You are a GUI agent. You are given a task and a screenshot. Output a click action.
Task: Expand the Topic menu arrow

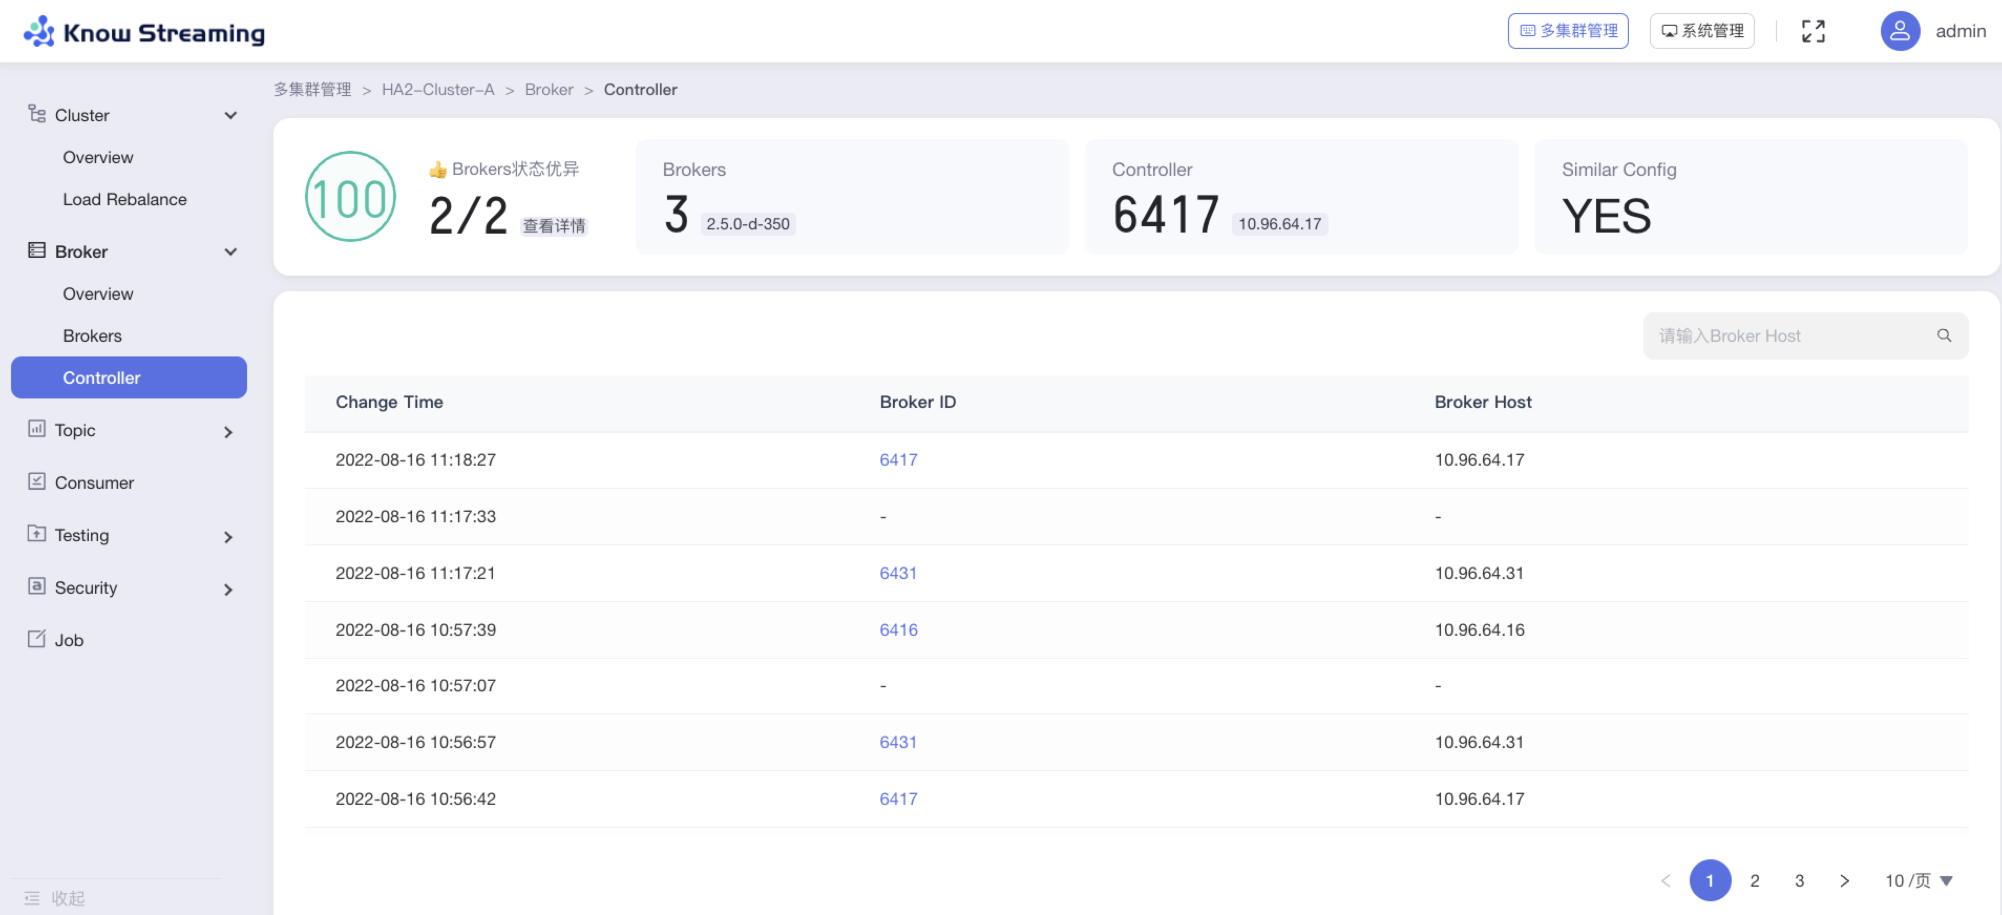[228, 432]
